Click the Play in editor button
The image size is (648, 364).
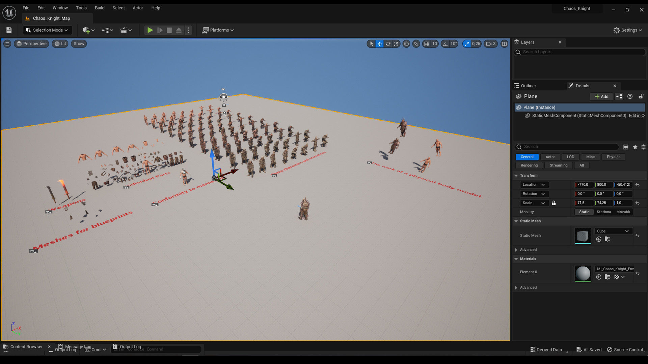pyautogui.click(x=150, y=30)
